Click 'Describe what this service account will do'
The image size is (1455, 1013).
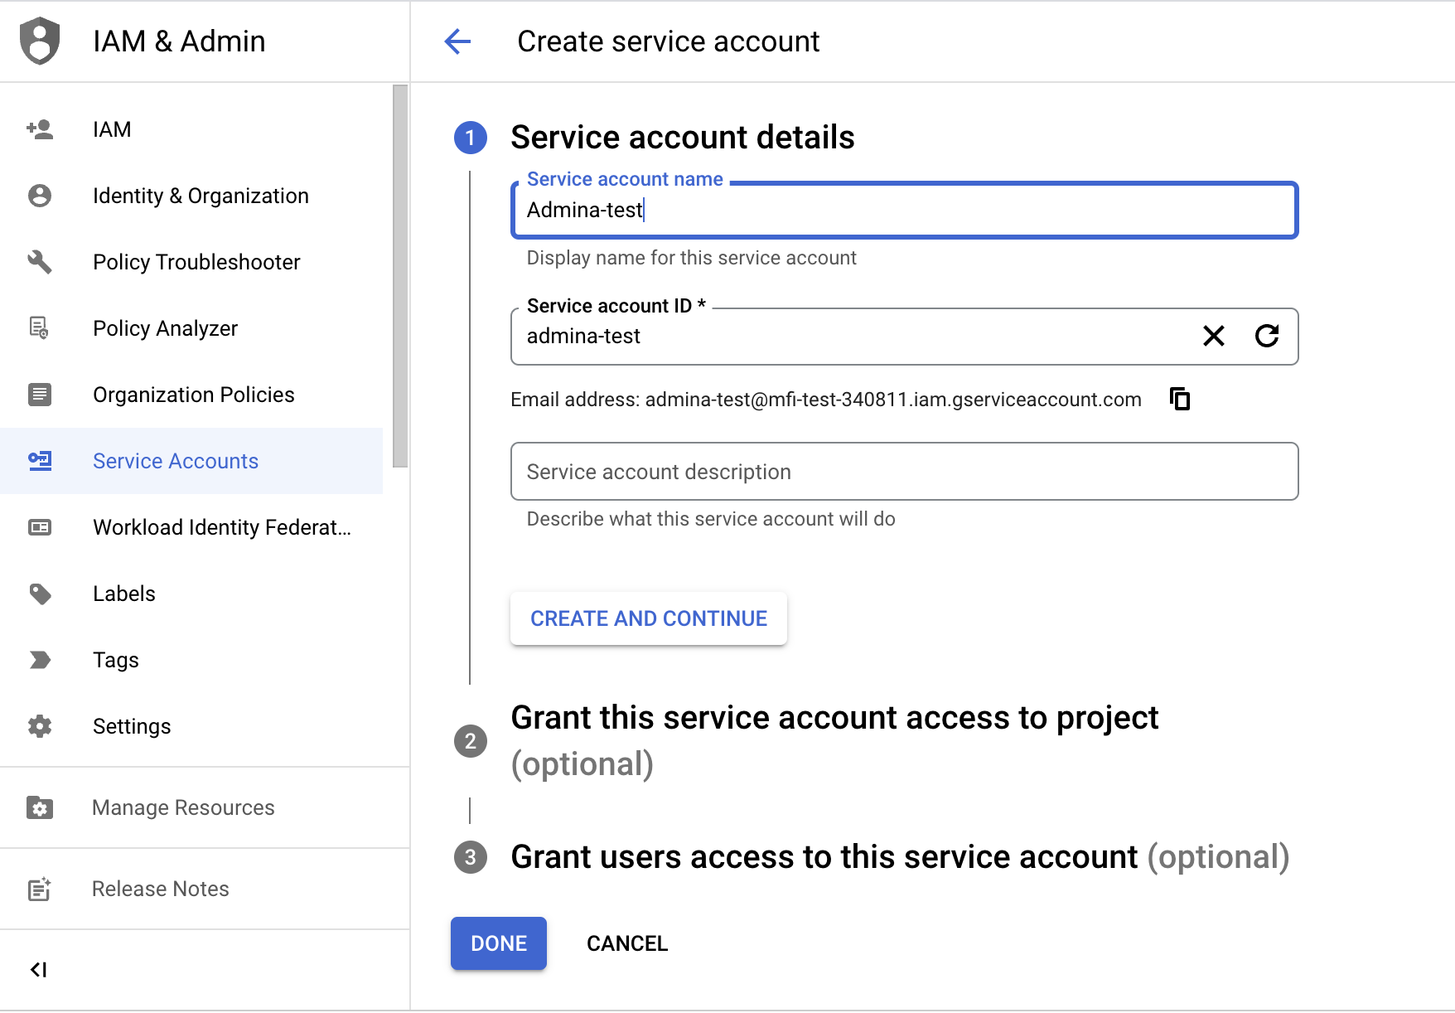pyautogui.click(x=711, y=519)
